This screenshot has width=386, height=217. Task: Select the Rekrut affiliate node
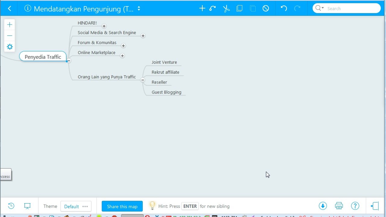(165, 72)
